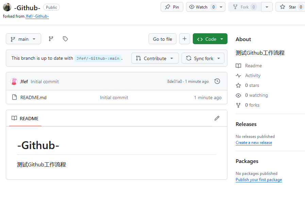
Task: Click the book icon beside Readme
Action: [x=238, y=66]
